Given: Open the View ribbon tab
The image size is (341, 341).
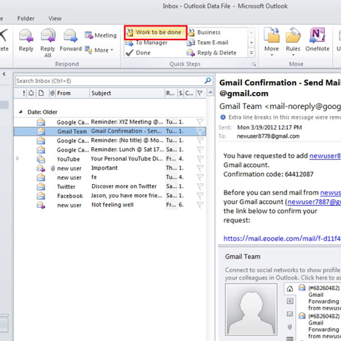Looking at the screenshot, I should [55, 18].
